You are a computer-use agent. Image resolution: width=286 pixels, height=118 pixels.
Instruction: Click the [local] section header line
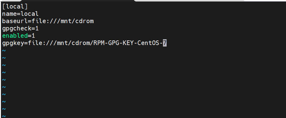tap(15, 7)
